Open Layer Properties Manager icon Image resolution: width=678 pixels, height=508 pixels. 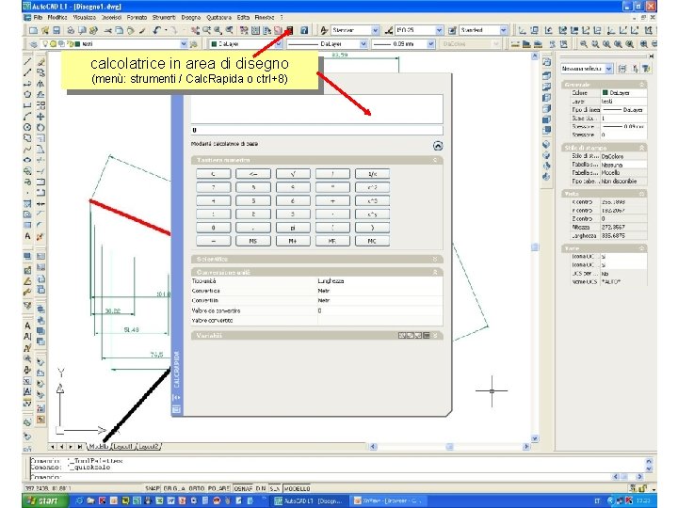33,44
